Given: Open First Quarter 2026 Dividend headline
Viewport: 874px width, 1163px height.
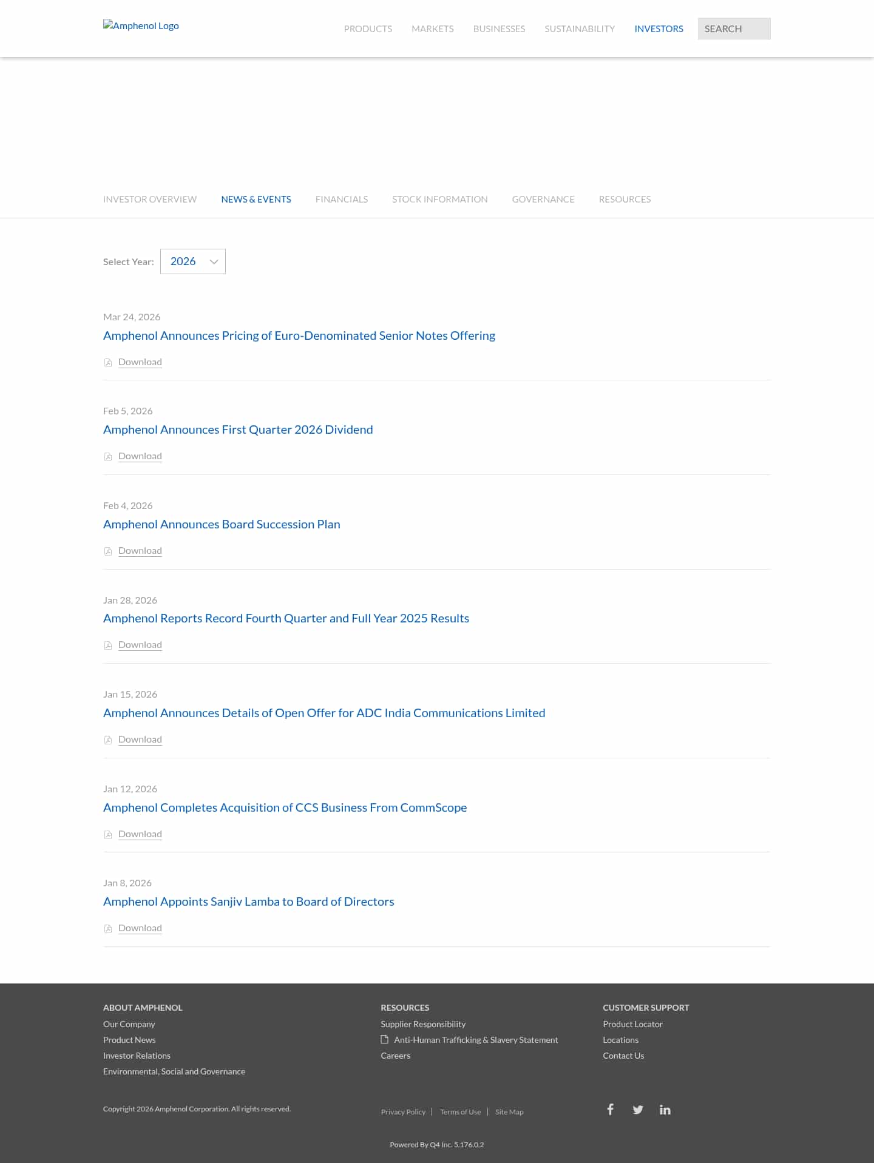Looking at the screenshot, I should pos(238,430).
